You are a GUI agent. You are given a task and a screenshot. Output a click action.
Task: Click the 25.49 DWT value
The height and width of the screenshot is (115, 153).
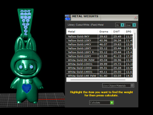pos(117,36)
